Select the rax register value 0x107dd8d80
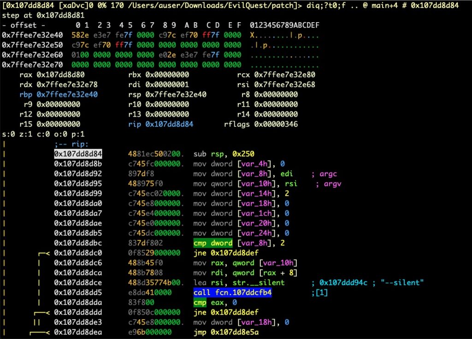Viewport: 472px width, 339px height. (60, 75)
